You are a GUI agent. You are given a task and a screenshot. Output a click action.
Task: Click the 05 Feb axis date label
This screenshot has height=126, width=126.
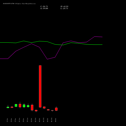48,120
